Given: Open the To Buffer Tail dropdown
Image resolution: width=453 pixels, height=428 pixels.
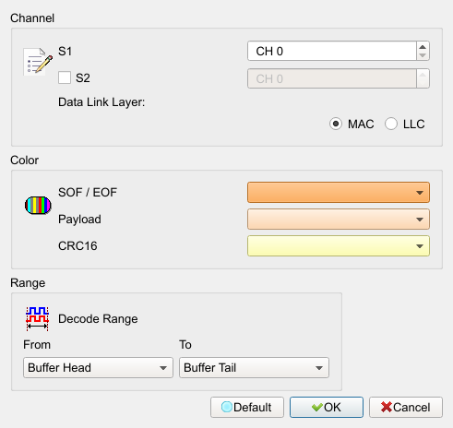Looking at the screenshot, I should coord(254,368).
